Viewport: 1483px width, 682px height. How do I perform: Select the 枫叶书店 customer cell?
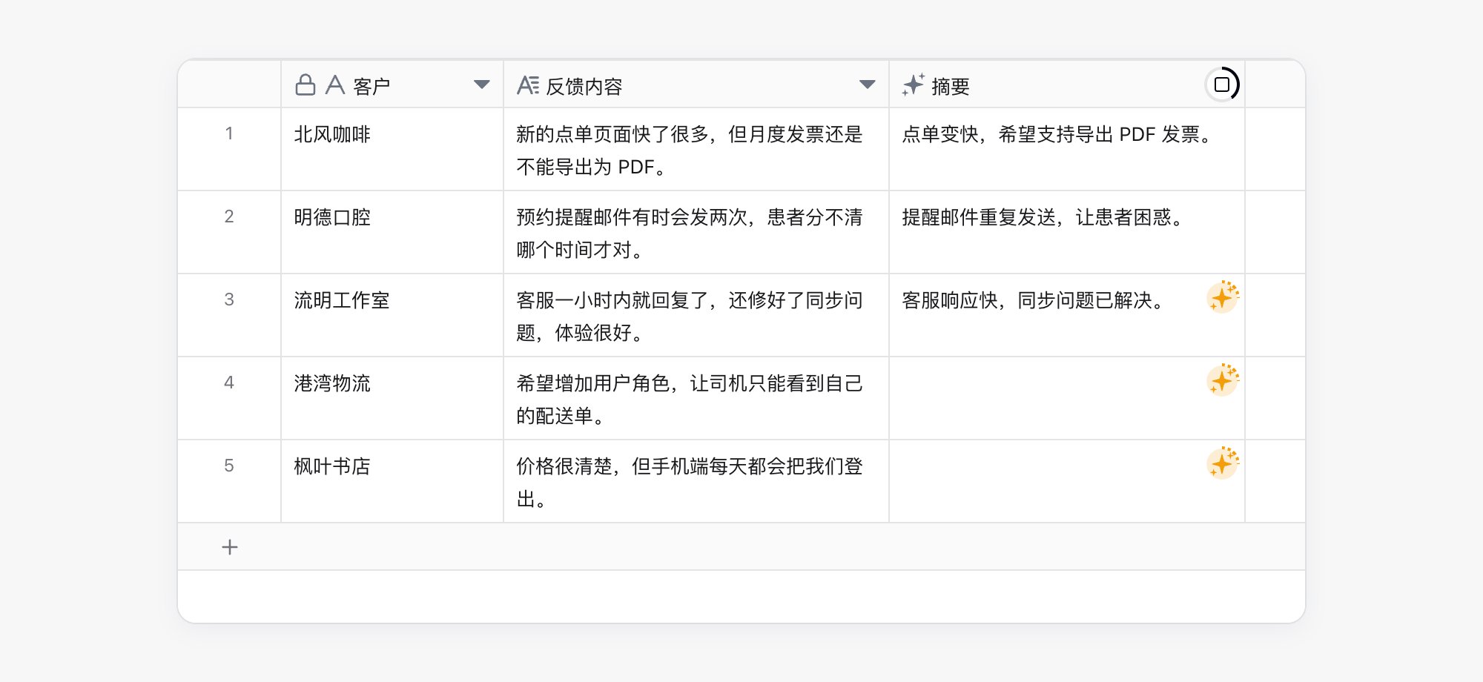pyautogui.click(x=392, y=481)
